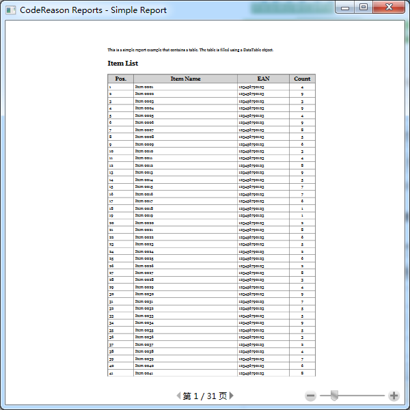Image resolution: width=410 pixels, height=410 pixels.
Task: Zoom out with the minus button
Action: click(310, 396)
